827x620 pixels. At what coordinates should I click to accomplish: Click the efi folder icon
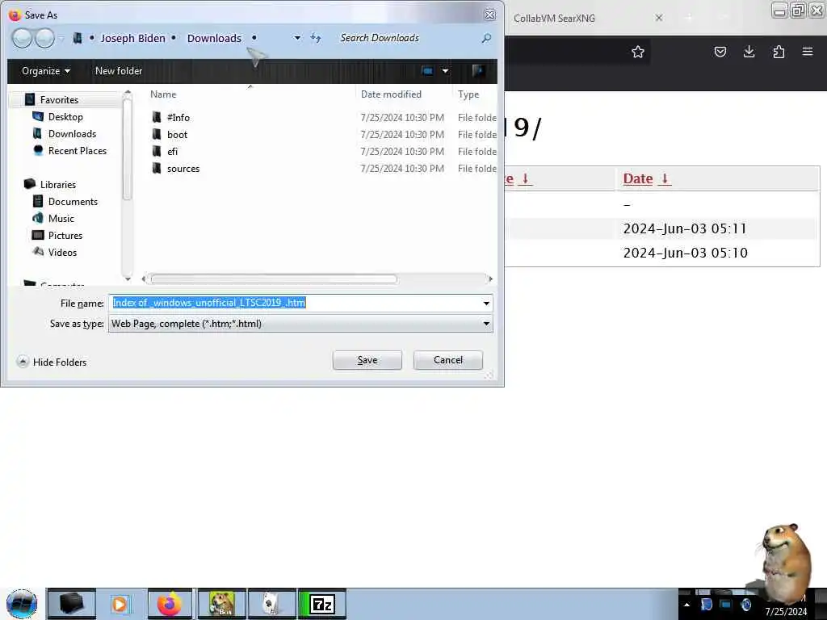[x=156, y=151]
